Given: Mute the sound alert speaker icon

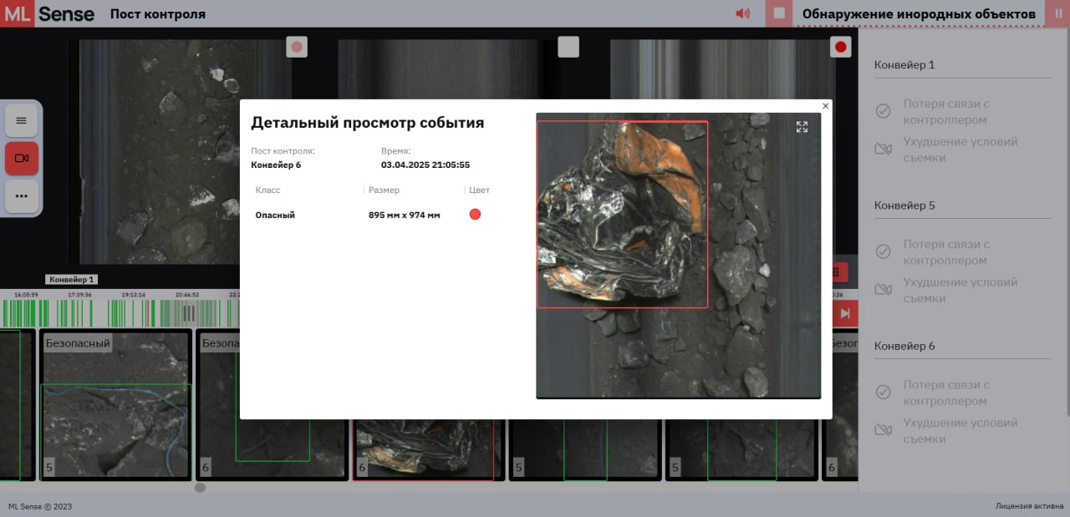Looking at the screenshot, I should pyautogui.click(x=742, y=13).
